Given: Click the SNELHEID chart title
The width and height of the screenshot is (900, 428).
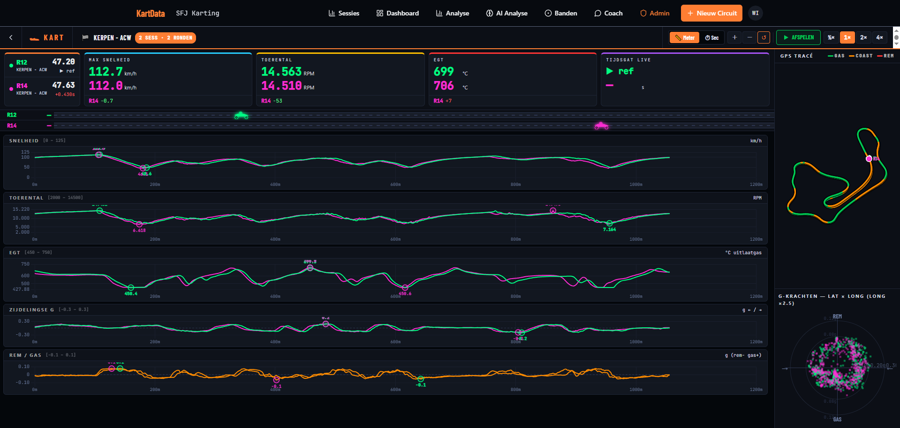Looking at the screenshot, I should (24, 140).
